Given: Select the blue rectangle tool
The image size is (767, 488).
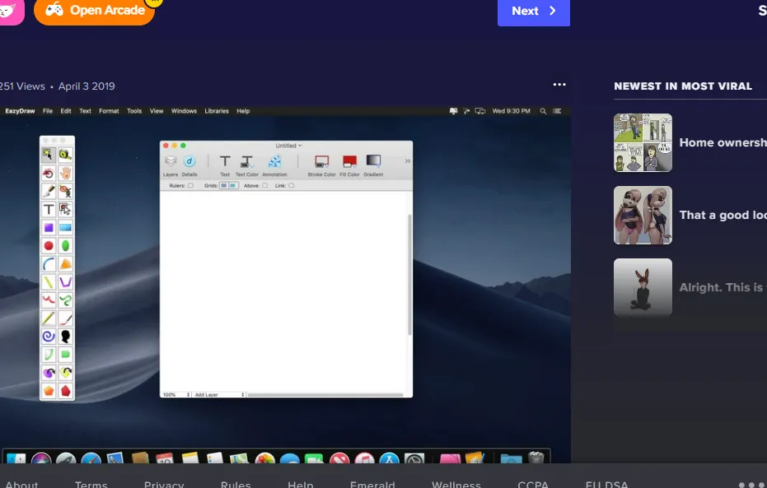Looking at the screenshot, I should tap(66, 228).
